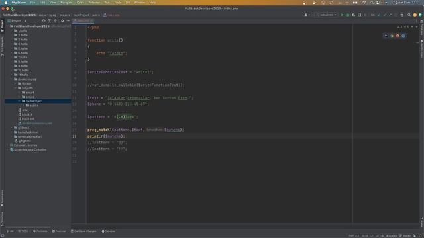The width and height of the screenshot is (424, 238).
Task: Expand External Libraries node
Action: 7,145
